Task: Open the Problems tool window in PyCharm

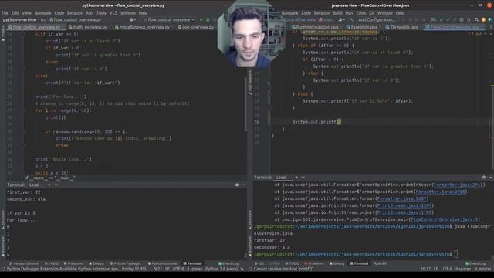Action: point(73,263)
